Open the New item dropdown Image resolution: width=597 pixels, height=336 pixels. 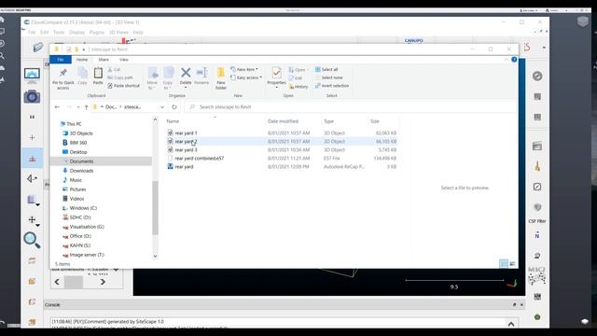pos(244,69)
